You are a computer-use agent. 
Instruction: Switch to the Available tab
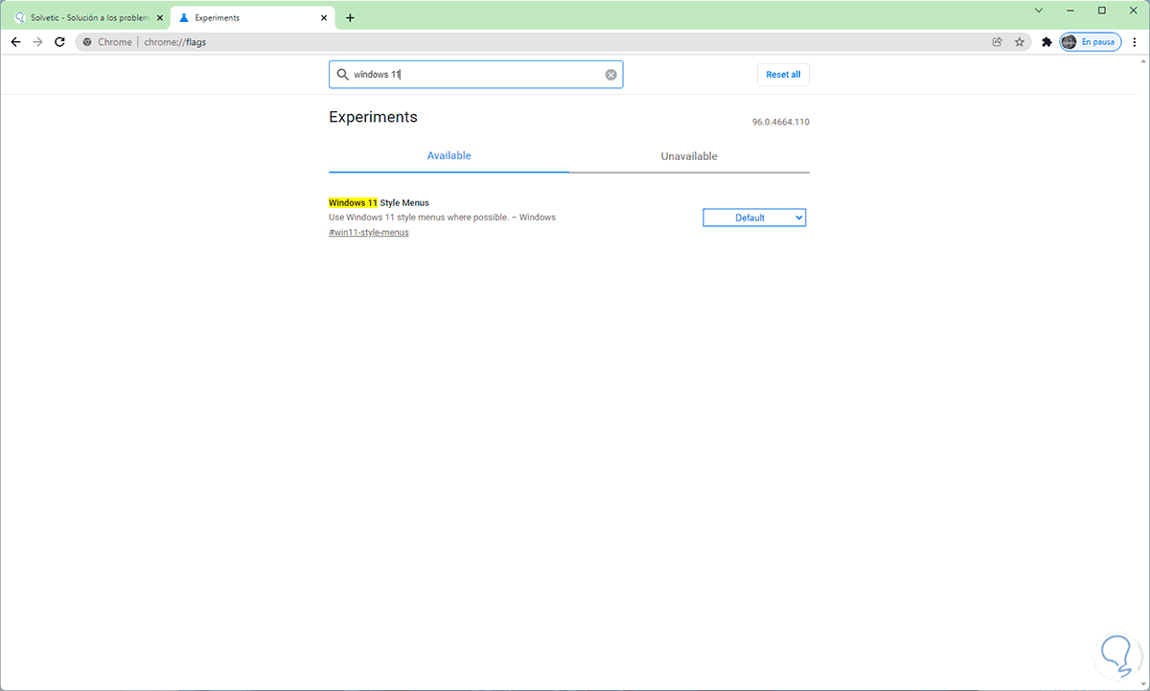pyautogui.click(x=448, y=155)
